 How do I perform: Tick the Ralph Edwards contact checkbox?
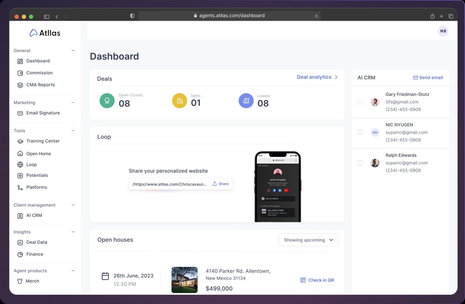(360, 163)
